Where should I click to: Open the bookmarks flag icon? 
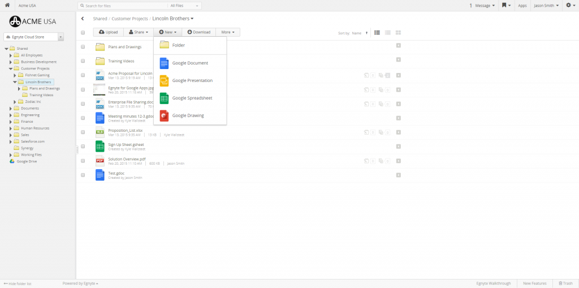(x=505, y=5)
